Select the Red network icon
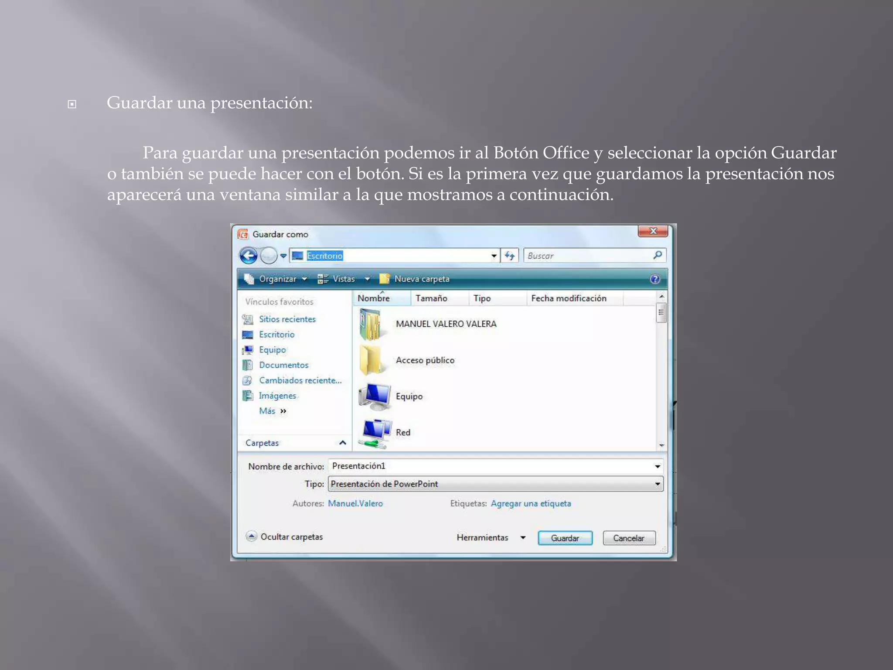893x670 pixels. (374, 433)
